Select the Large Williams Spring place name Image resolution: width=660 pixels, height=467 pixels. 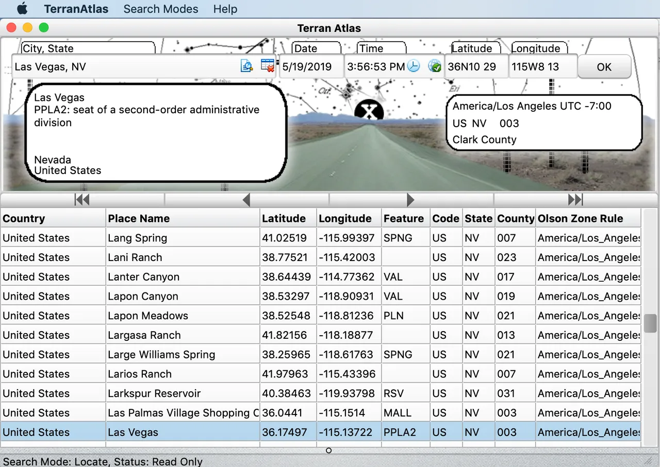(x=161, y=355)
